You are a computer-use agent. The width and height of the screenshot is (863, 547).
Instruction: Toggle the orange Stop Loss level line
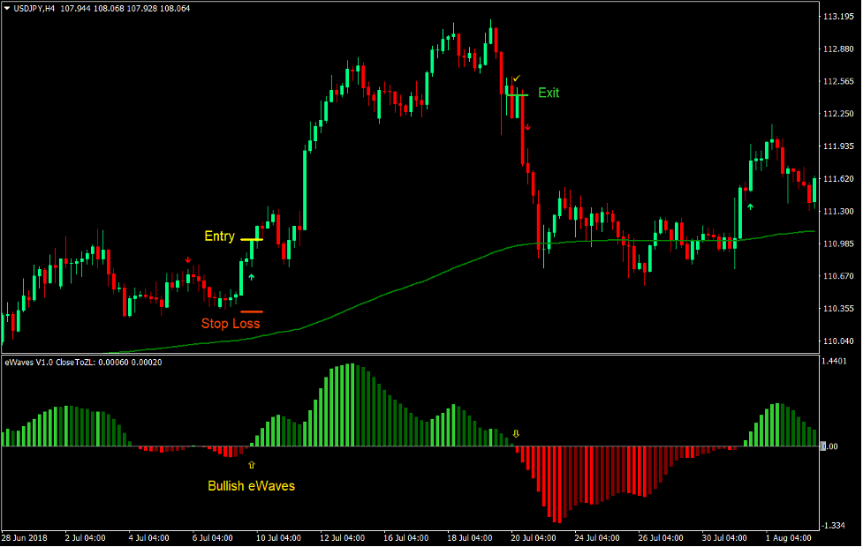tap(252, 311)
